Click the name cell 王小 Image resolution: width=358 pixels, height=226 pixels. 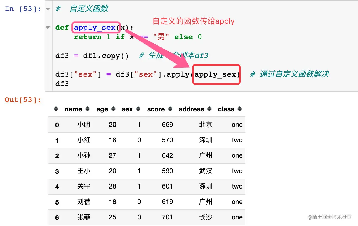pos(84,171)
